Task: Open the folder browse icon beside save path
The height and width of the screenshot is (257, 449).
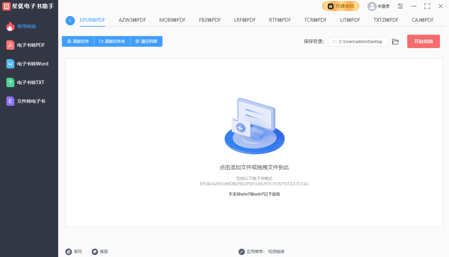Action: (395, 42)
